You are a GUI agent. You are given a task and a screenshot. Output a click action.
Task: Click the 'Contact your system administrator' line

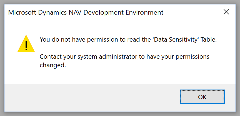point(124,57)
